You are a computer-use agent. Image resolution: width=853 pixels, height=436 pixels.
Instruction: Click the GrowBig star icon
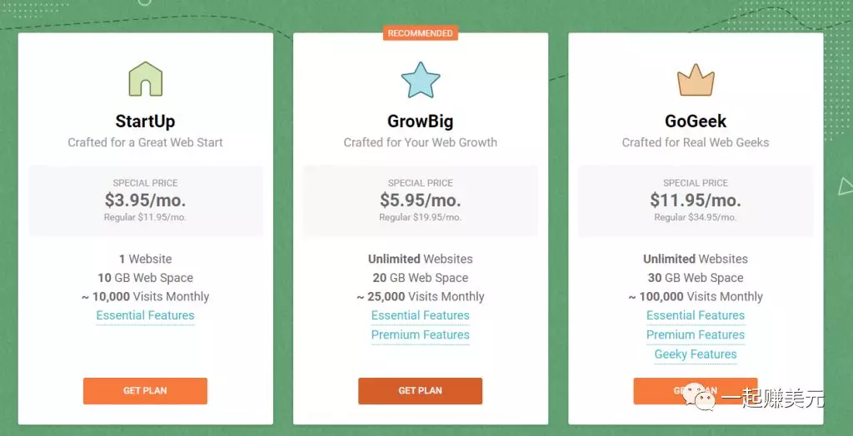pos(420,80)
